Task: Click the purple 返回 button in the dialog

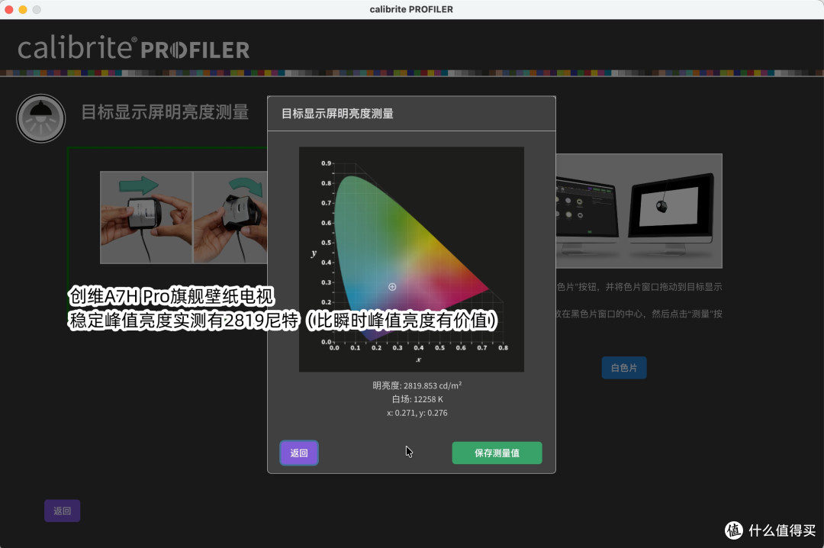Action: pos(299,453)
